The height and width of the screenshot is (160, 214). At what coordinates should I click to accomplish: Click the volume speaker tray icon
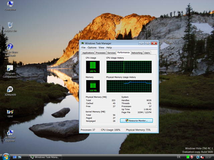(x=202, y=157)
